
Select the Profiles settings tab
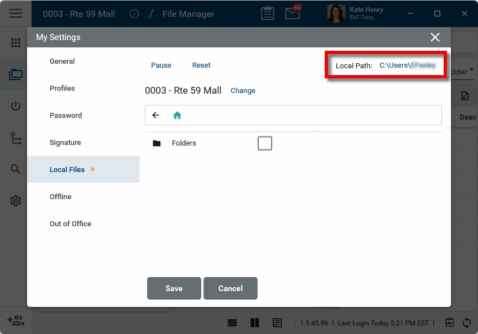(x=62, y=89)
